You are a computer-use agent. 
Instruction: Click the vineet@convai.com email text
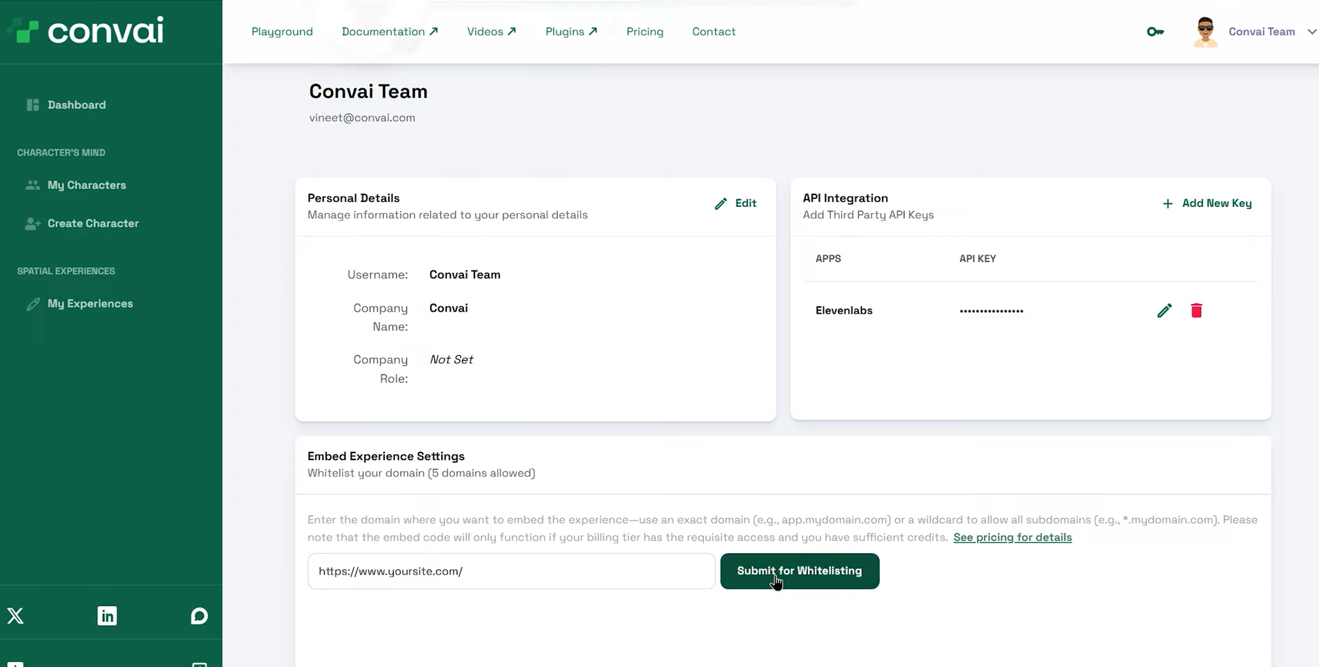click(362, 118)
